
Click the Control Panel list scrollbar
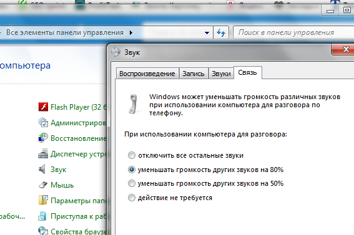pyautogui.click(x=108, y=180)
